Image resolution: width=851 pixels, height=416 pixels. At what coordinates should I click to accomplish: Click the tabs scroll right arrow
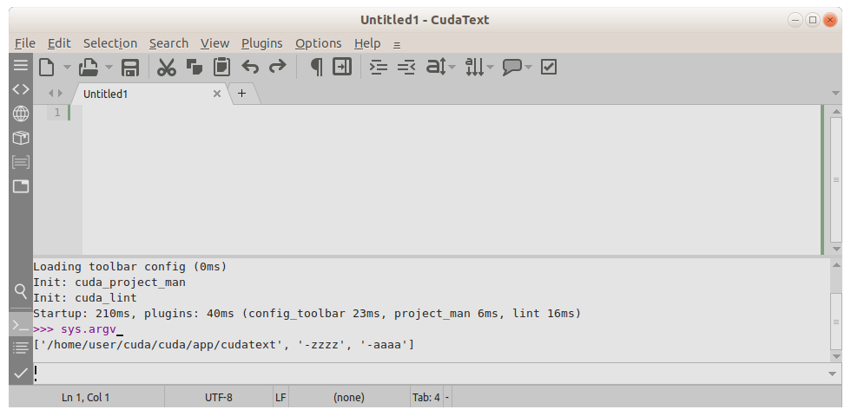pyautogui.click(x=60, y=94)
